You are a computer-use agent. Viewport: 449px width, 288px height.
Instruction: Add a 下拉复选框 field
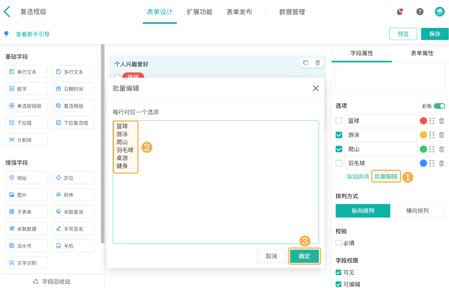[73, 123]
